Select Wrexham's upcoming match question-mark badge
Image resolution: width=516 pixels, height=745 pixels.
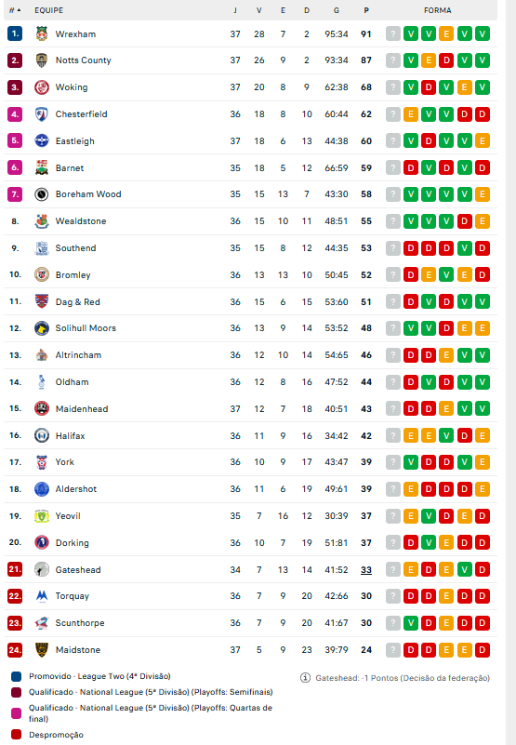(393, 33)
